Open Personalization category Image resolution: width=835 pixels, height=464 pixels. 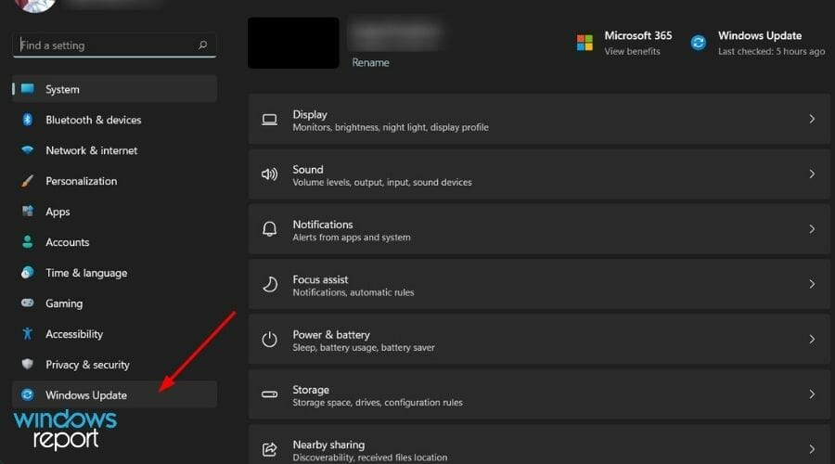pyautogui.click(x=114, y=181)
